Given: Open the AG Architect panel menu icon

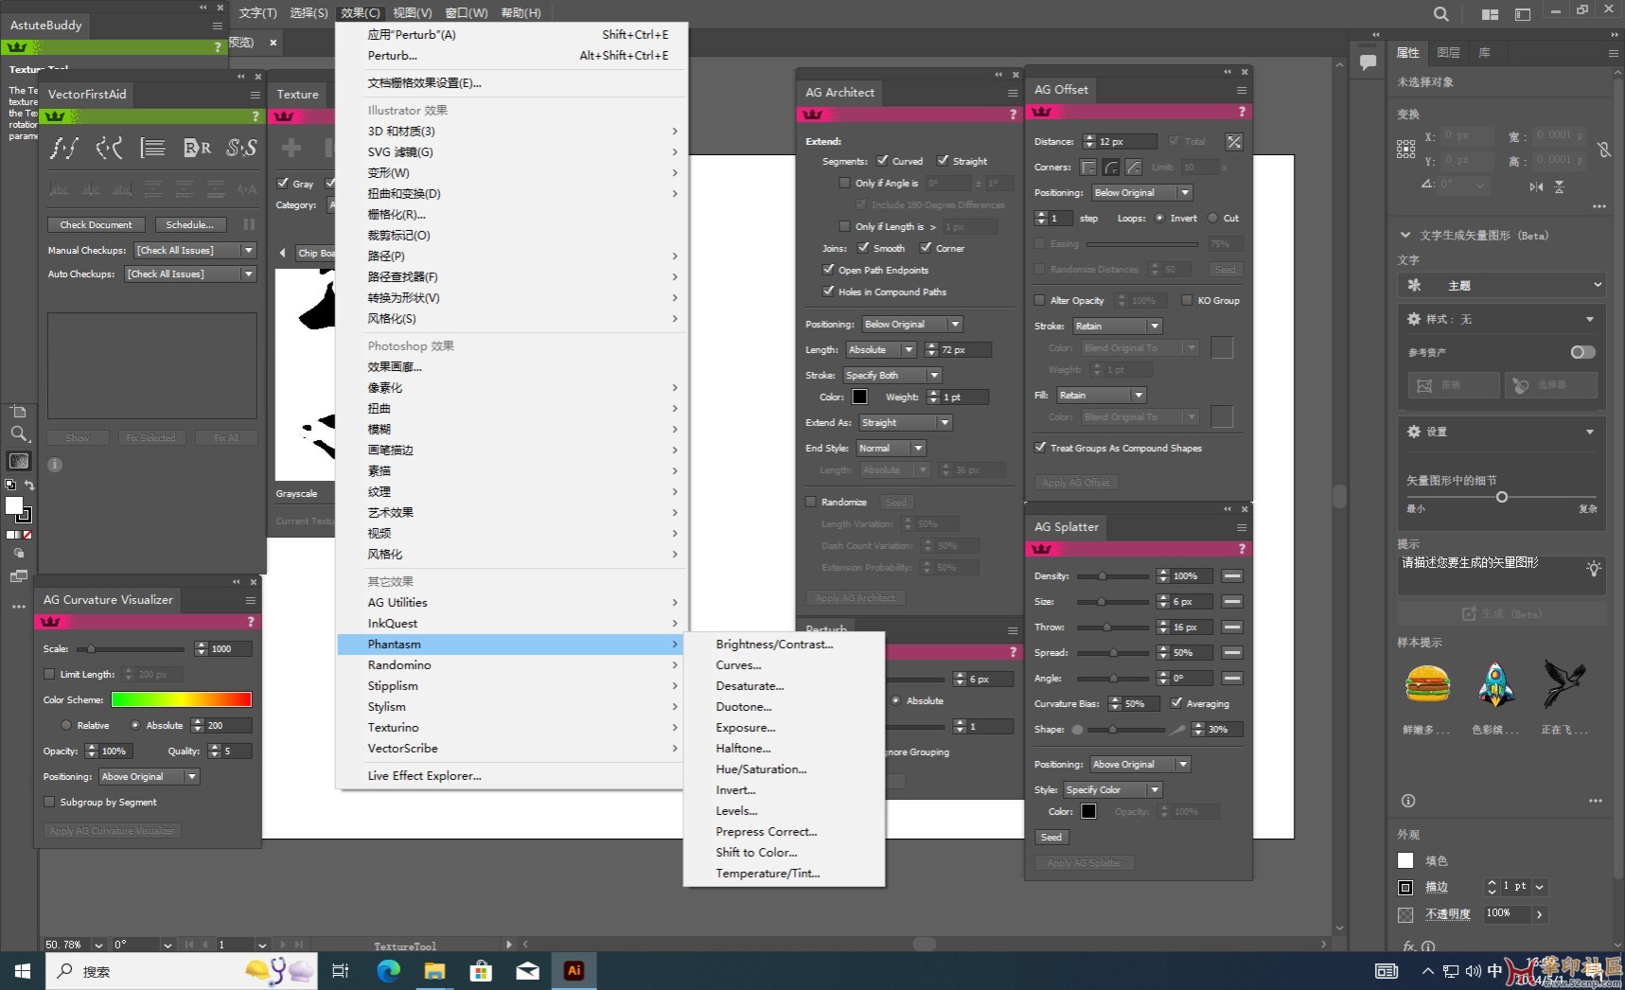Looking at the screenshot, I should (x=1013, y=93).
